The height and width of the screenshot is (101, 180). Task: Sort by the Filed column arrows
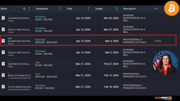tap(88, 8)
